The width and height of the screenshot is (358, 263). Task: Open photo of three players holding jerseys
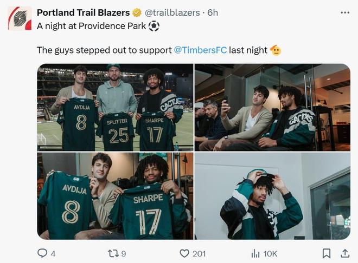tap(115, 107)
